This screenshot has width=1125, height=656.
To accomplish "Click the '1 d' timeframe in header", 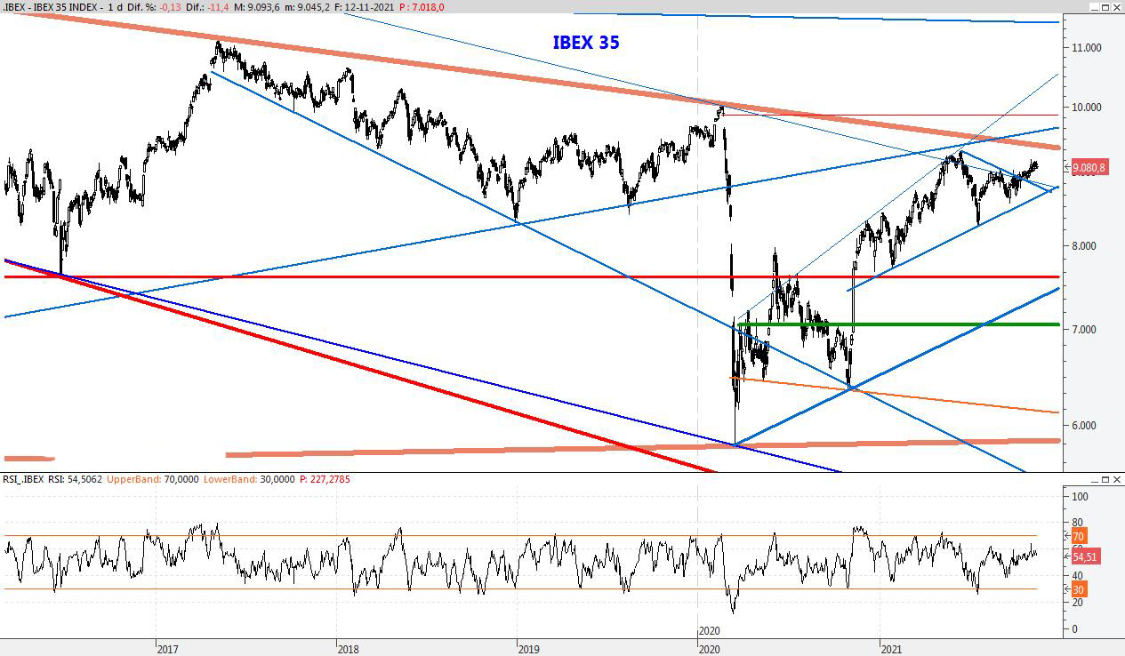I will (x=115, y=7).
